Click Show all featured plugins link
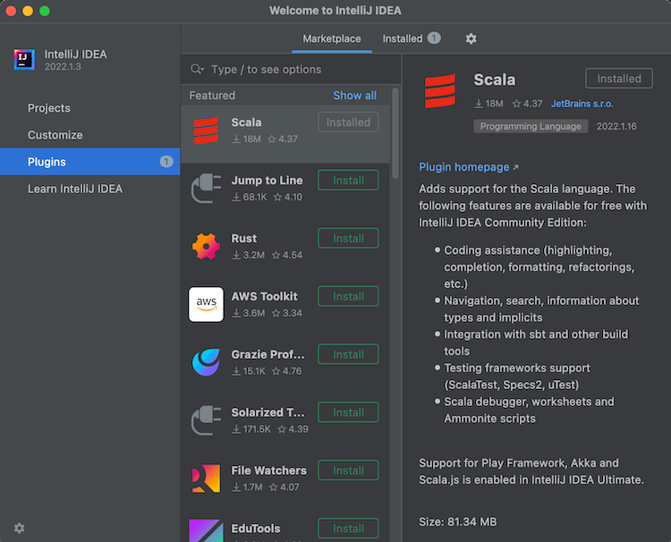671x542 pixels. point(355,96)
